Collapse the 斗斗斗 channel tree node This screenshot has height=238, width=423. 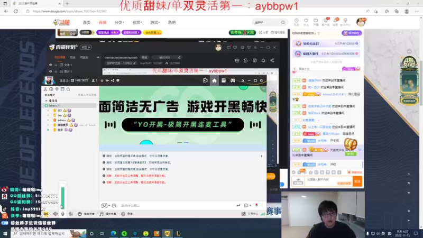46,100
